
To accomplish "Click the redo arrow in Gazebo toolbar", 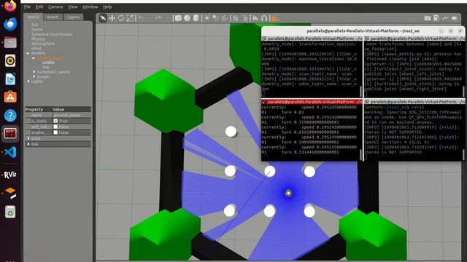I will tap(158, 18).
